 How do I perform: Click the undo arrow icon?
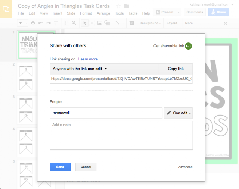(x=41, y=23)
